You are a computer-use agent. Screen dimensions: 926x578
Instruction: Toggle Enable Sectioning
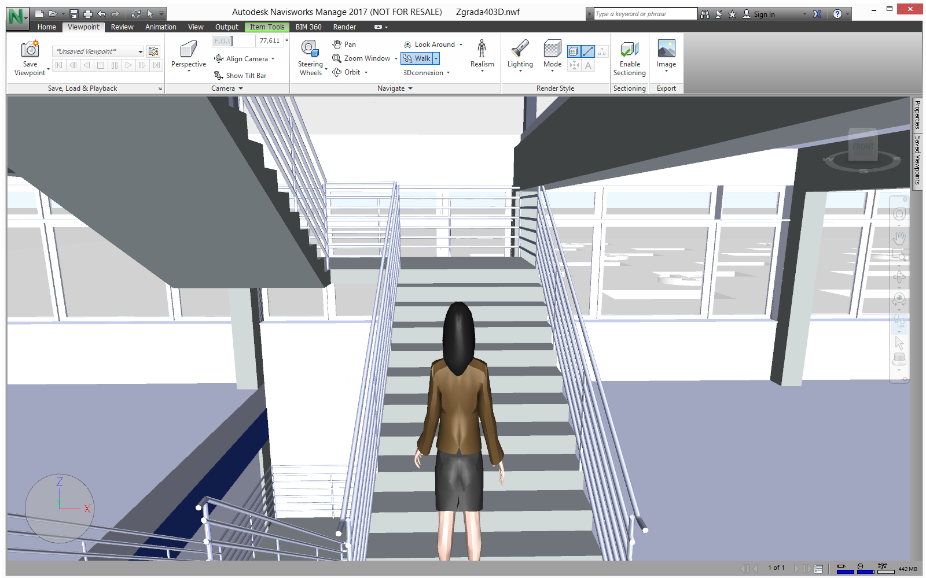point(629,58)
